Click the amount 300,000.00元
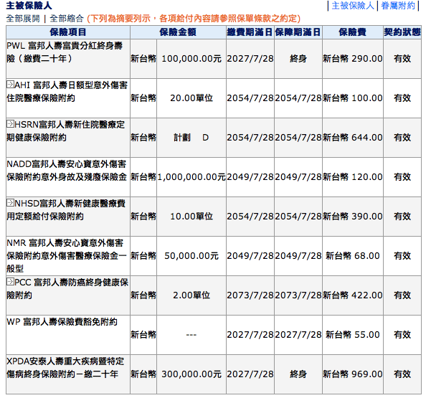 coord(191,374)
